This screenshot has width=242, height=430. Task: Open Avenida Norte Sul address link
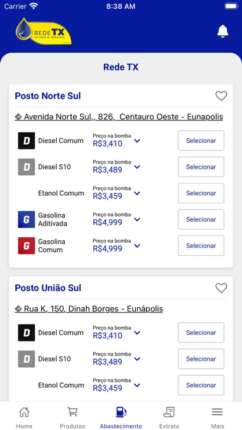[x=119, y=117]
